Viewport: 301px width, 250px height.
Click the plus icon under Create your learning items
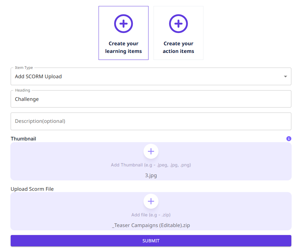coord(124,24)
